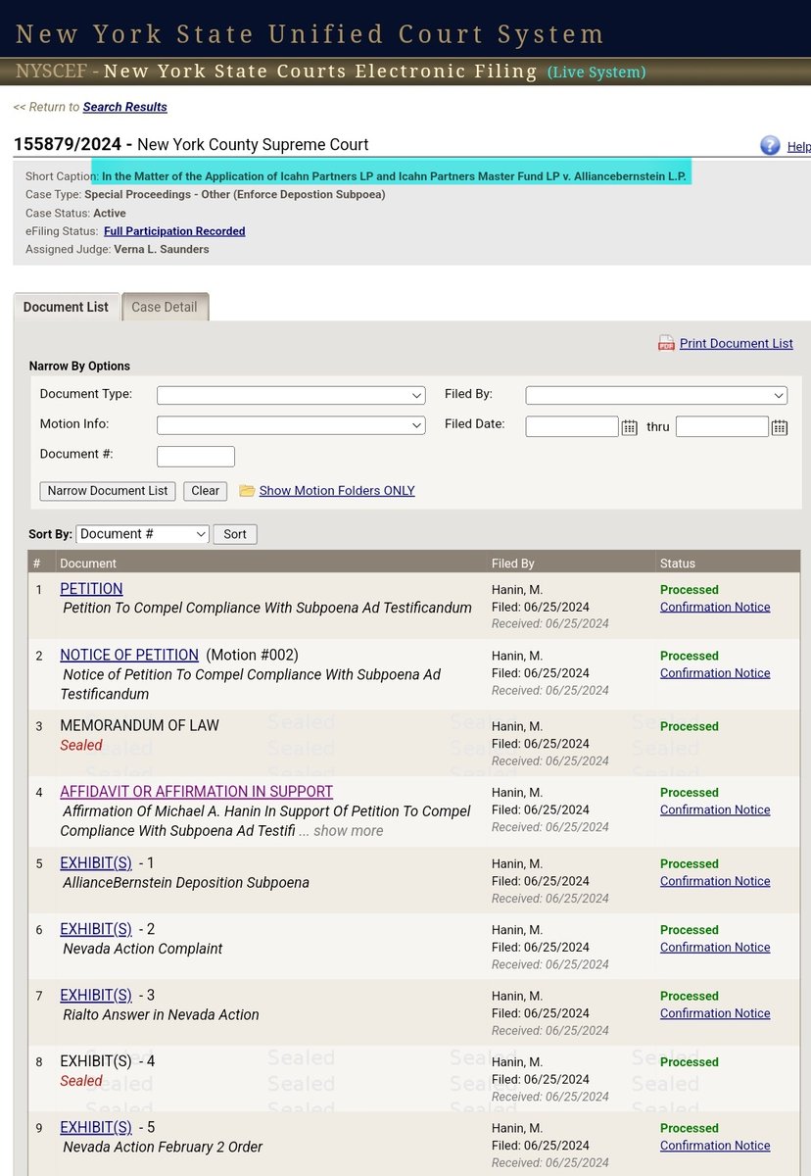Click the Document column header
Screen dimensions: 811x1176
click(x=88, y=563)
